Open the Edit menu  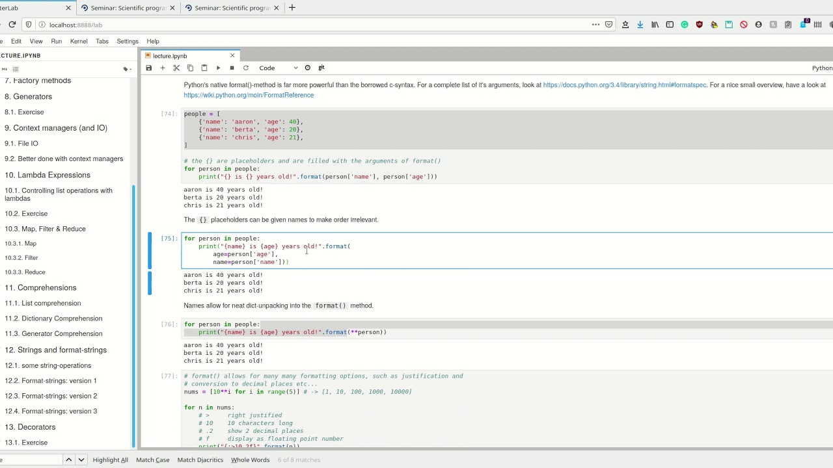pyautogui.click(x=16, y=41)
